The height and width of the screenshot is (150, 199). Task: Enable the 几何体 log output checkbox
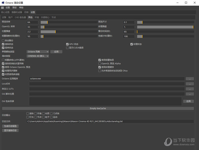pyautogui.click(x=51, y=113)
